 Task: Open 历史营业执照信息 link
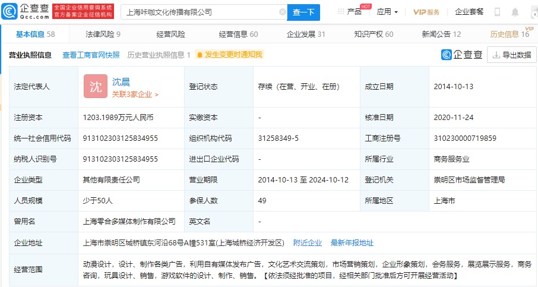point(159,55)
